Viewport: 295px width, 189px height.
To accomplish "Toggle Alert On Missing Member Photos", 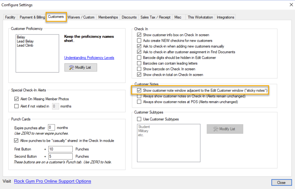I will [x=17, y=99].
